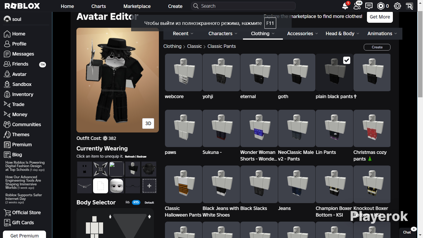Open the Official Store cart icon
Image resolution: width=423 pixels, height=238 pixels.
[7, 213]
